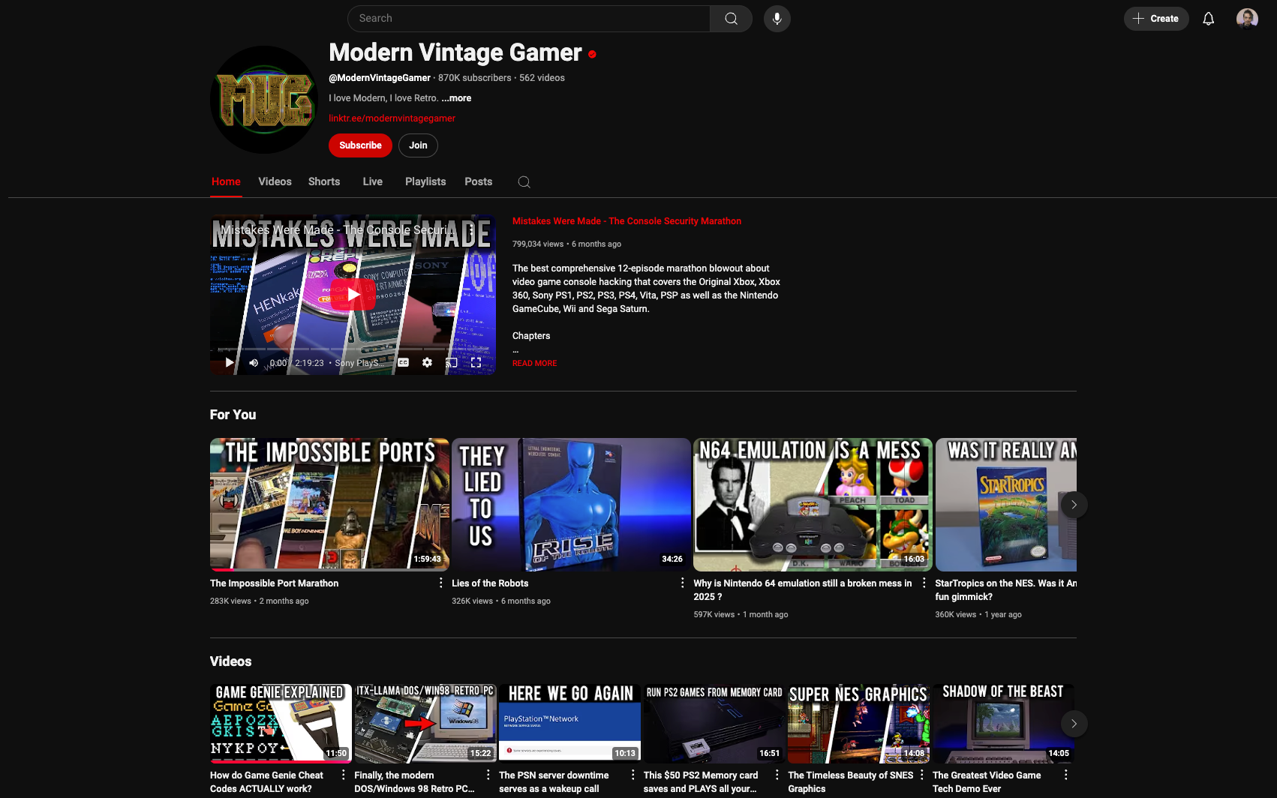Mute the featured video volume
The height and width of the screenshot is (798, 1277).
coord(254,363)
